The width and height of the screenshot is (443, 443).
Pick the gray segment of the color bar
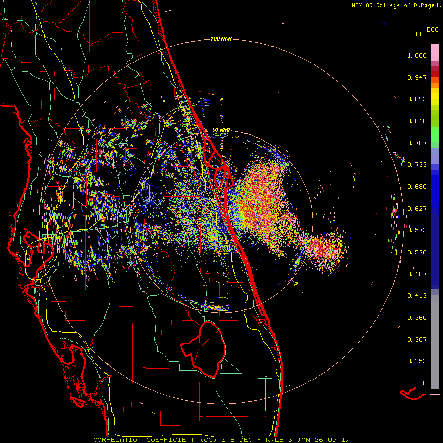point(435,342)
